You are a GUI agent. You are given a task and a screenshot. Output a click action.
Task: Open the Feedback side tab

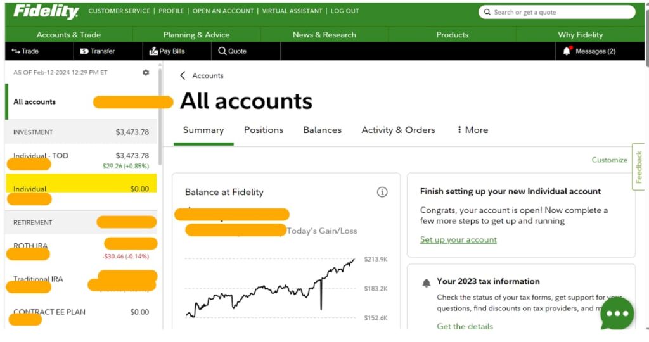pyautogui.click(x=639, y=167)
